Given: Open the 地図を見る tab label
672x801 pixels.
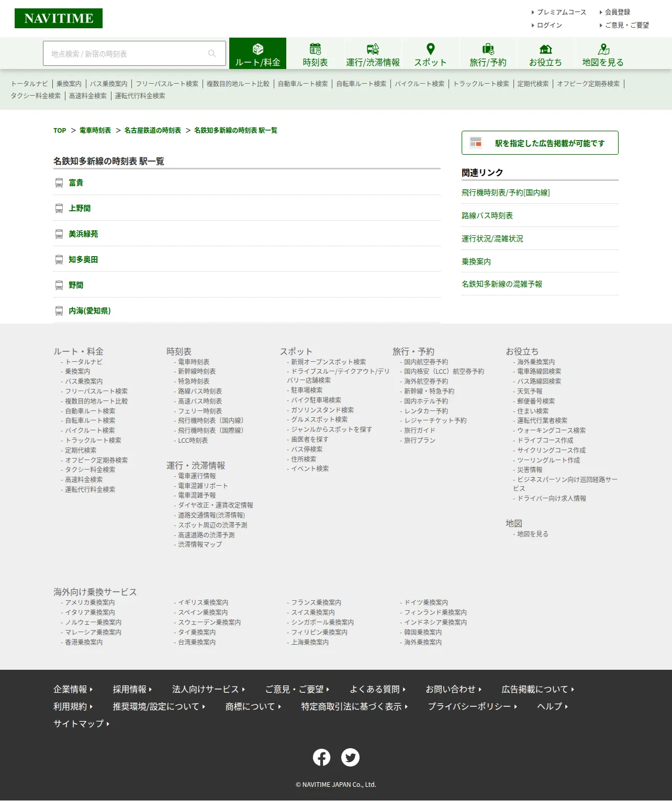Looking at the screenshot, I should coord(603,62).
